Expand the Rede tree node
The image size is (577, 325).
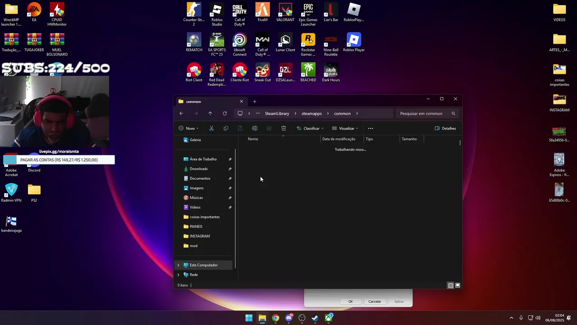[179, 274]
